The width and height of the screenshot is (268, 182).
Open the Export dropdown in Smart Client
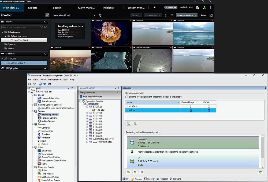[x=136, y=15]
